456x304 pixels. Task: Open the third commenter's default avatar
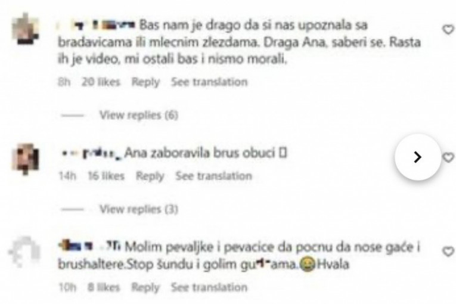pyautogui.click(x=24, y=252)
